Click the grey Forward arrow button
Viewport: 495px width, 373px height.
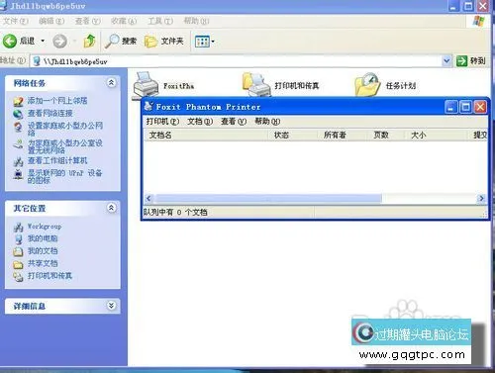click(59, 42)
